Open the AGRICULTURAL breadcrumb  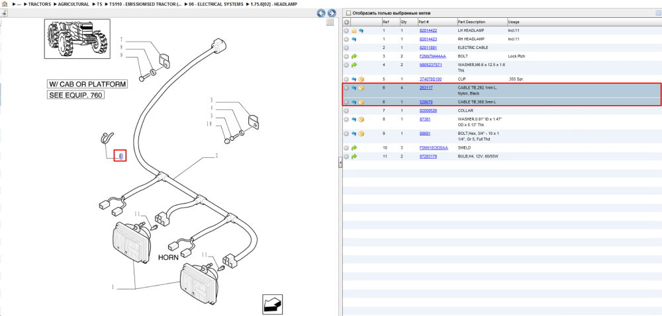pos(73,4)
